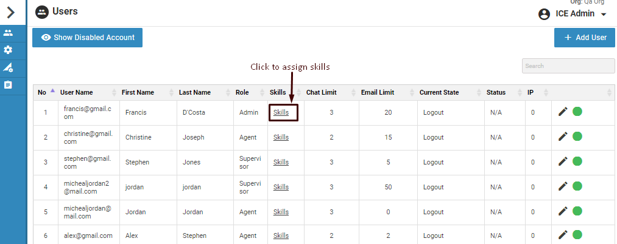Click pencil icon for alex@gmail.com row
The image size is (617, 244).
click(x=563, y=235)
